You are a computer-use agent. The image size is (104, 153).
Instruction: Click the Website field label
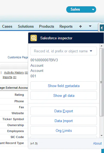click(x=18, y=113)
